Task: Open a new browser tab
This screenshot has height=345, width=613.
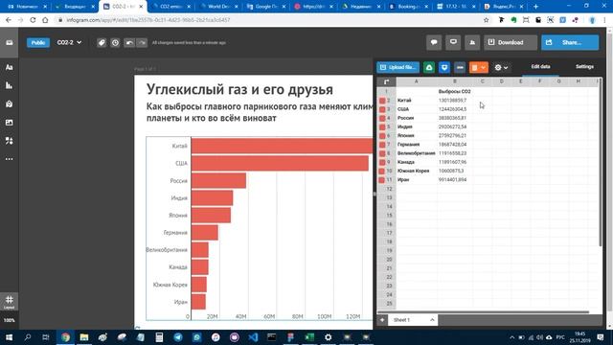Action: coord(535,7)
